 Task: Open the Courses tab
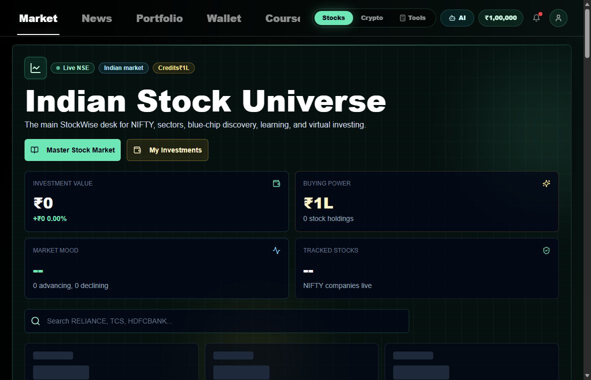[282, 18]
